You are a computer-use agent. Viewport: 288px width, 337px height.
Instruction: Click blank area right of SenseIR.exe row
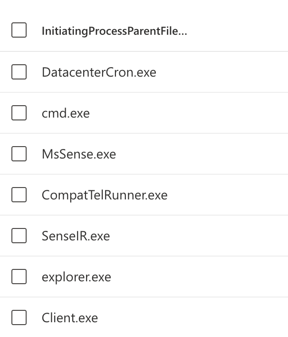tap(200, 236)
